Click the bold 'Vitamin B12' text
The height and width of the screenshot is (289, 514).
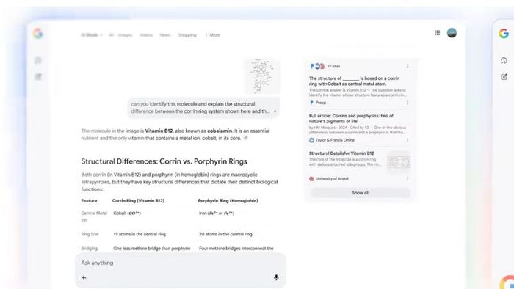(x=159, y=131)
